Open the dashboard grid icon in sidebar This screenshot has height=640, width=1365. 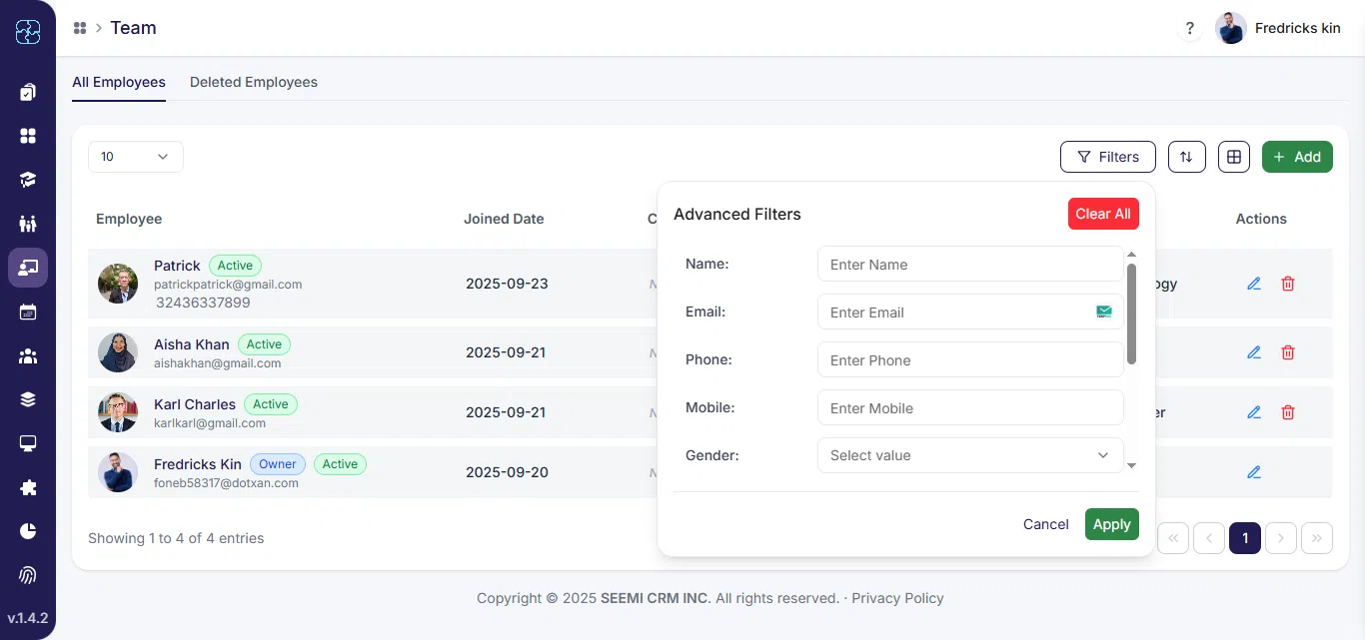tap(28, 136)
